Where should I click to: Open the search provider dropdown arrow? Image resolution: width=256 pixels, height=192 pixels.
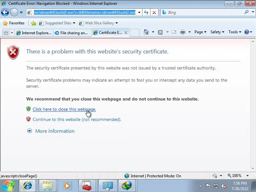(x=253, y=12)
